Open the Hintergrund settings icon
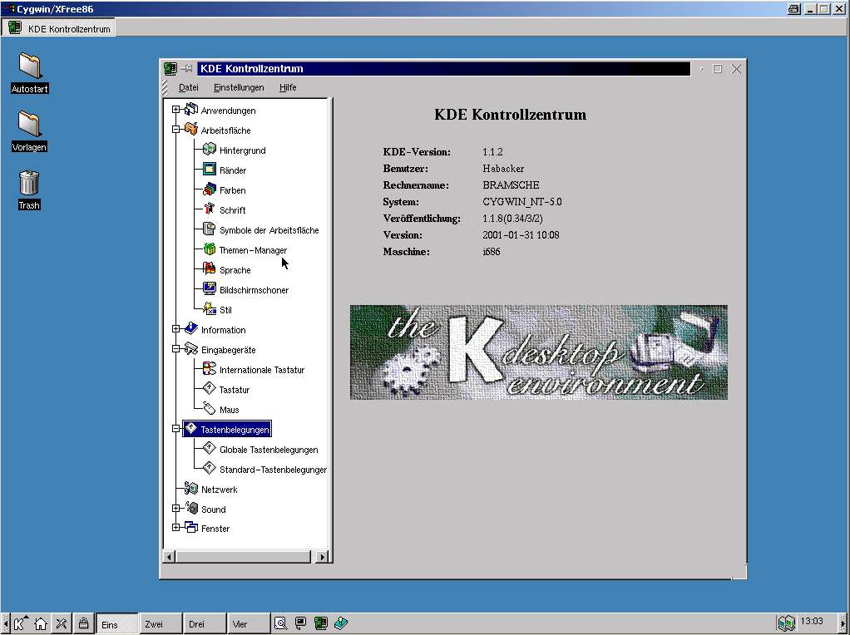 click(210, 150)
